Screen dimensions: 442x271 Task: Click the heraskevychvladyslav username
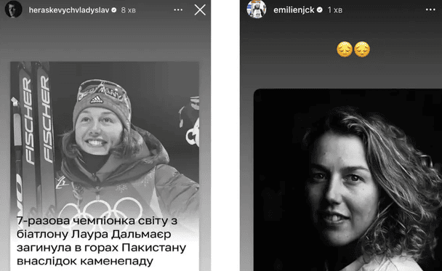pos(69,10)
